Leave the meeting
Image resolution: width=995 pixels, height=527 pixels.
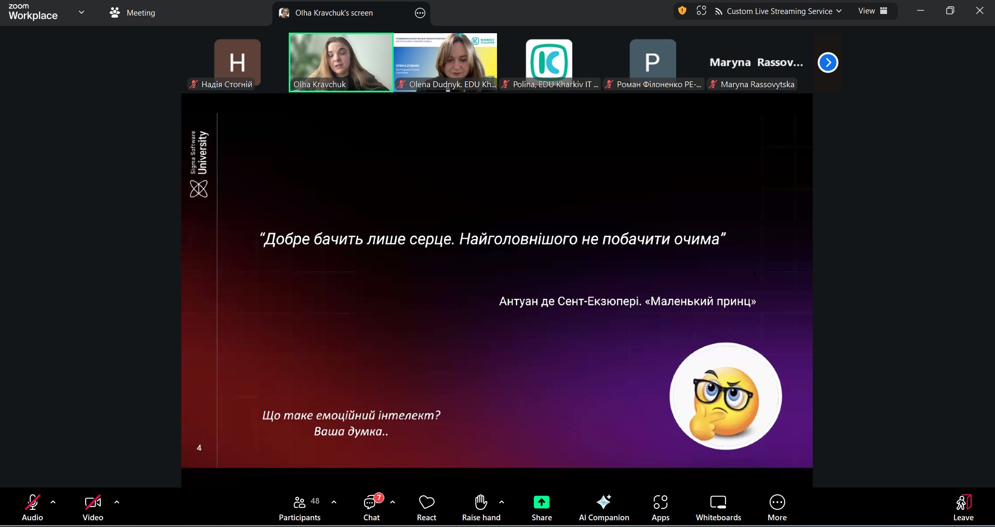click(x=963, y=507)
